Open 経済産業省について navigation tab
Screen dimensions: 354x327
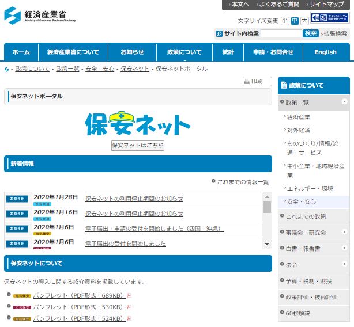(73, 52)
